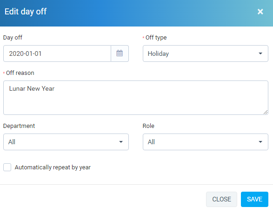Screen dimensions: 273x214
Task: Click the Off reason resize handle
Action: pos(266,112)
